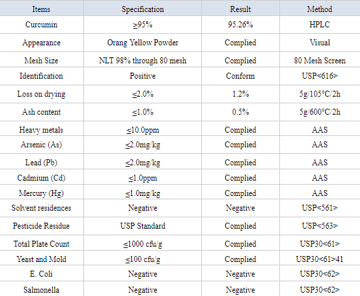This screenshot has height=296, width=360.
Task: Click the Total Plate Count item
Action: (41, 243)
